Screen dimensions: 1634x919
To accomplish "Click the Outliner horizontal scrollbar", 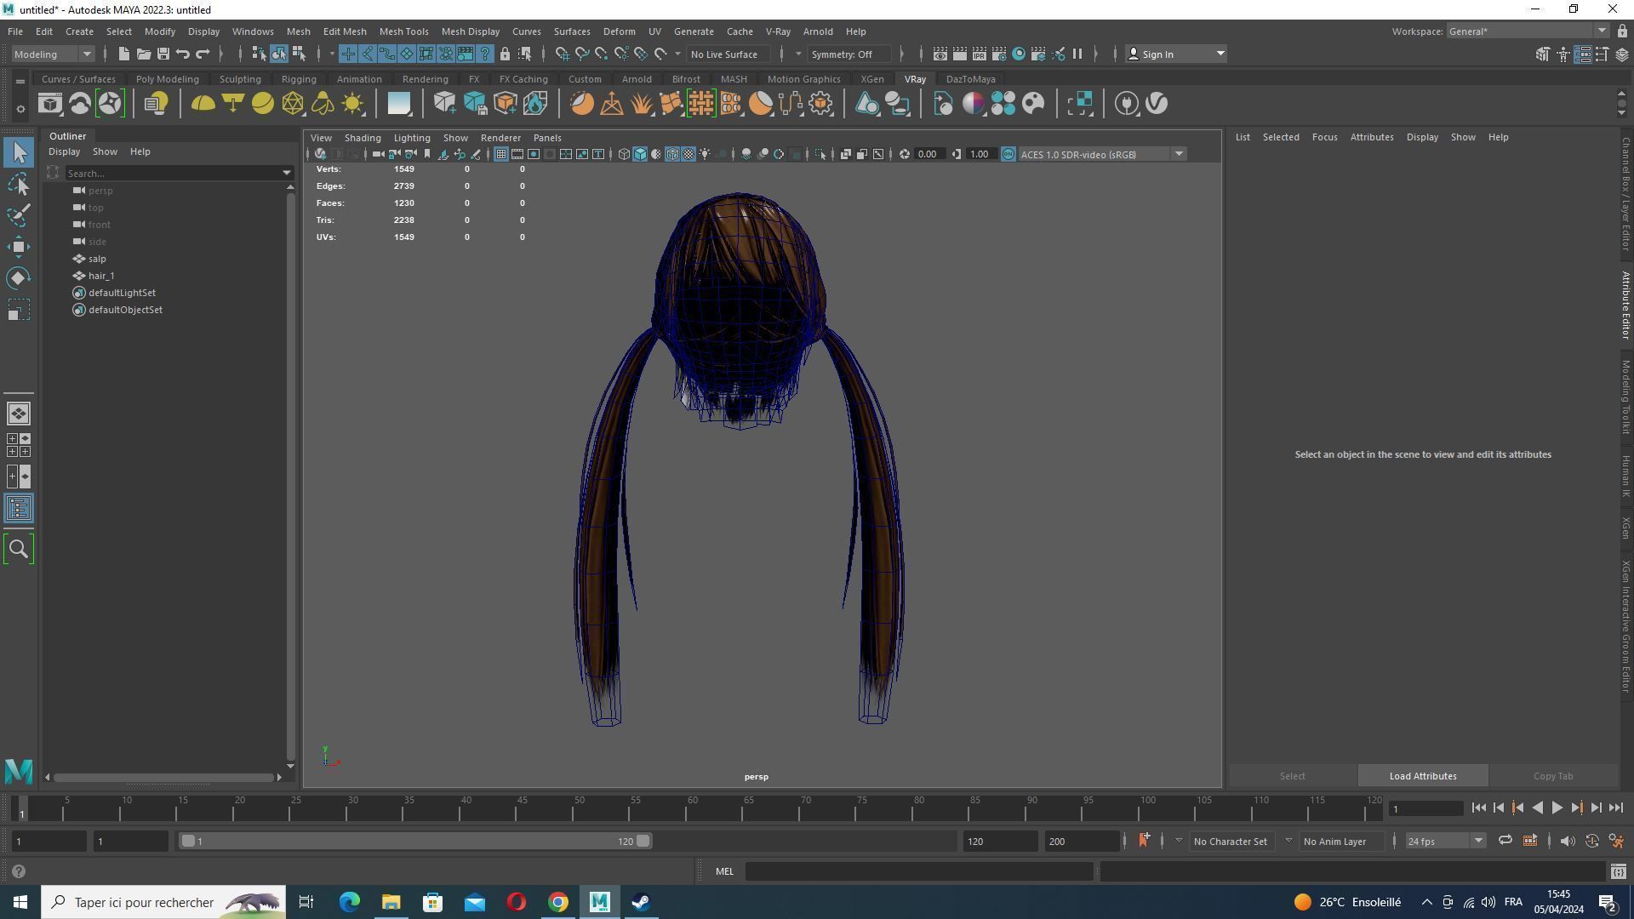I will (x=163, y=777).
